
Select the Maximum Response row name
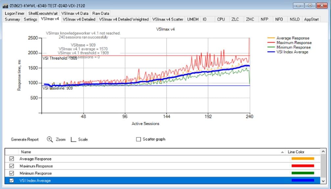[x=36, y=166]
